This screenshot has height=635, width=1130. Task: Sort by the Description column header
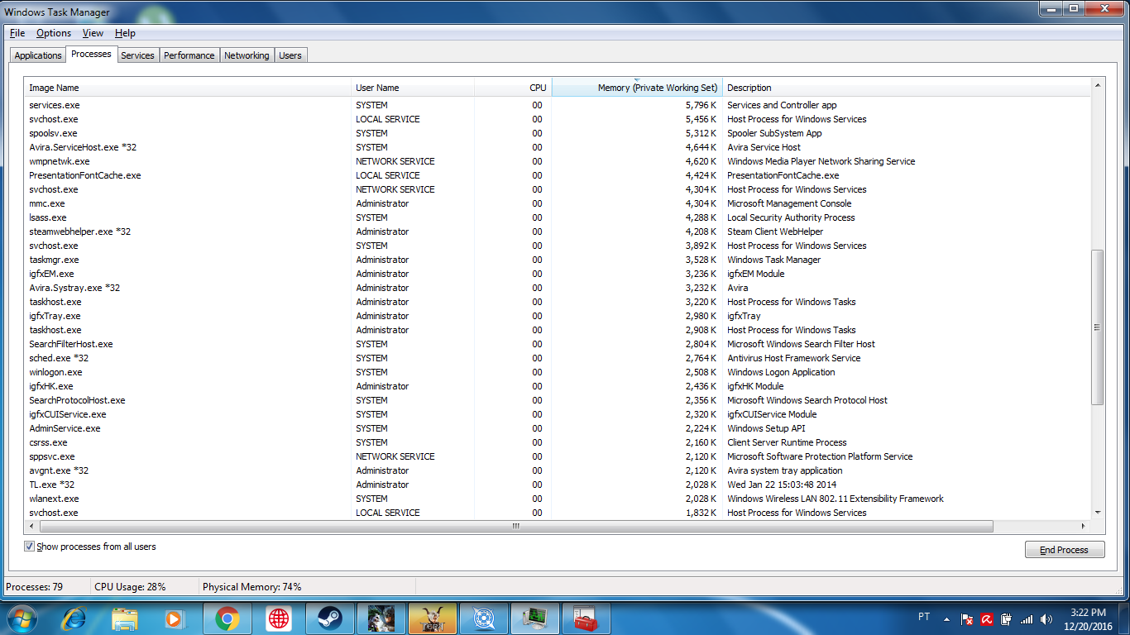click(907, 88)
